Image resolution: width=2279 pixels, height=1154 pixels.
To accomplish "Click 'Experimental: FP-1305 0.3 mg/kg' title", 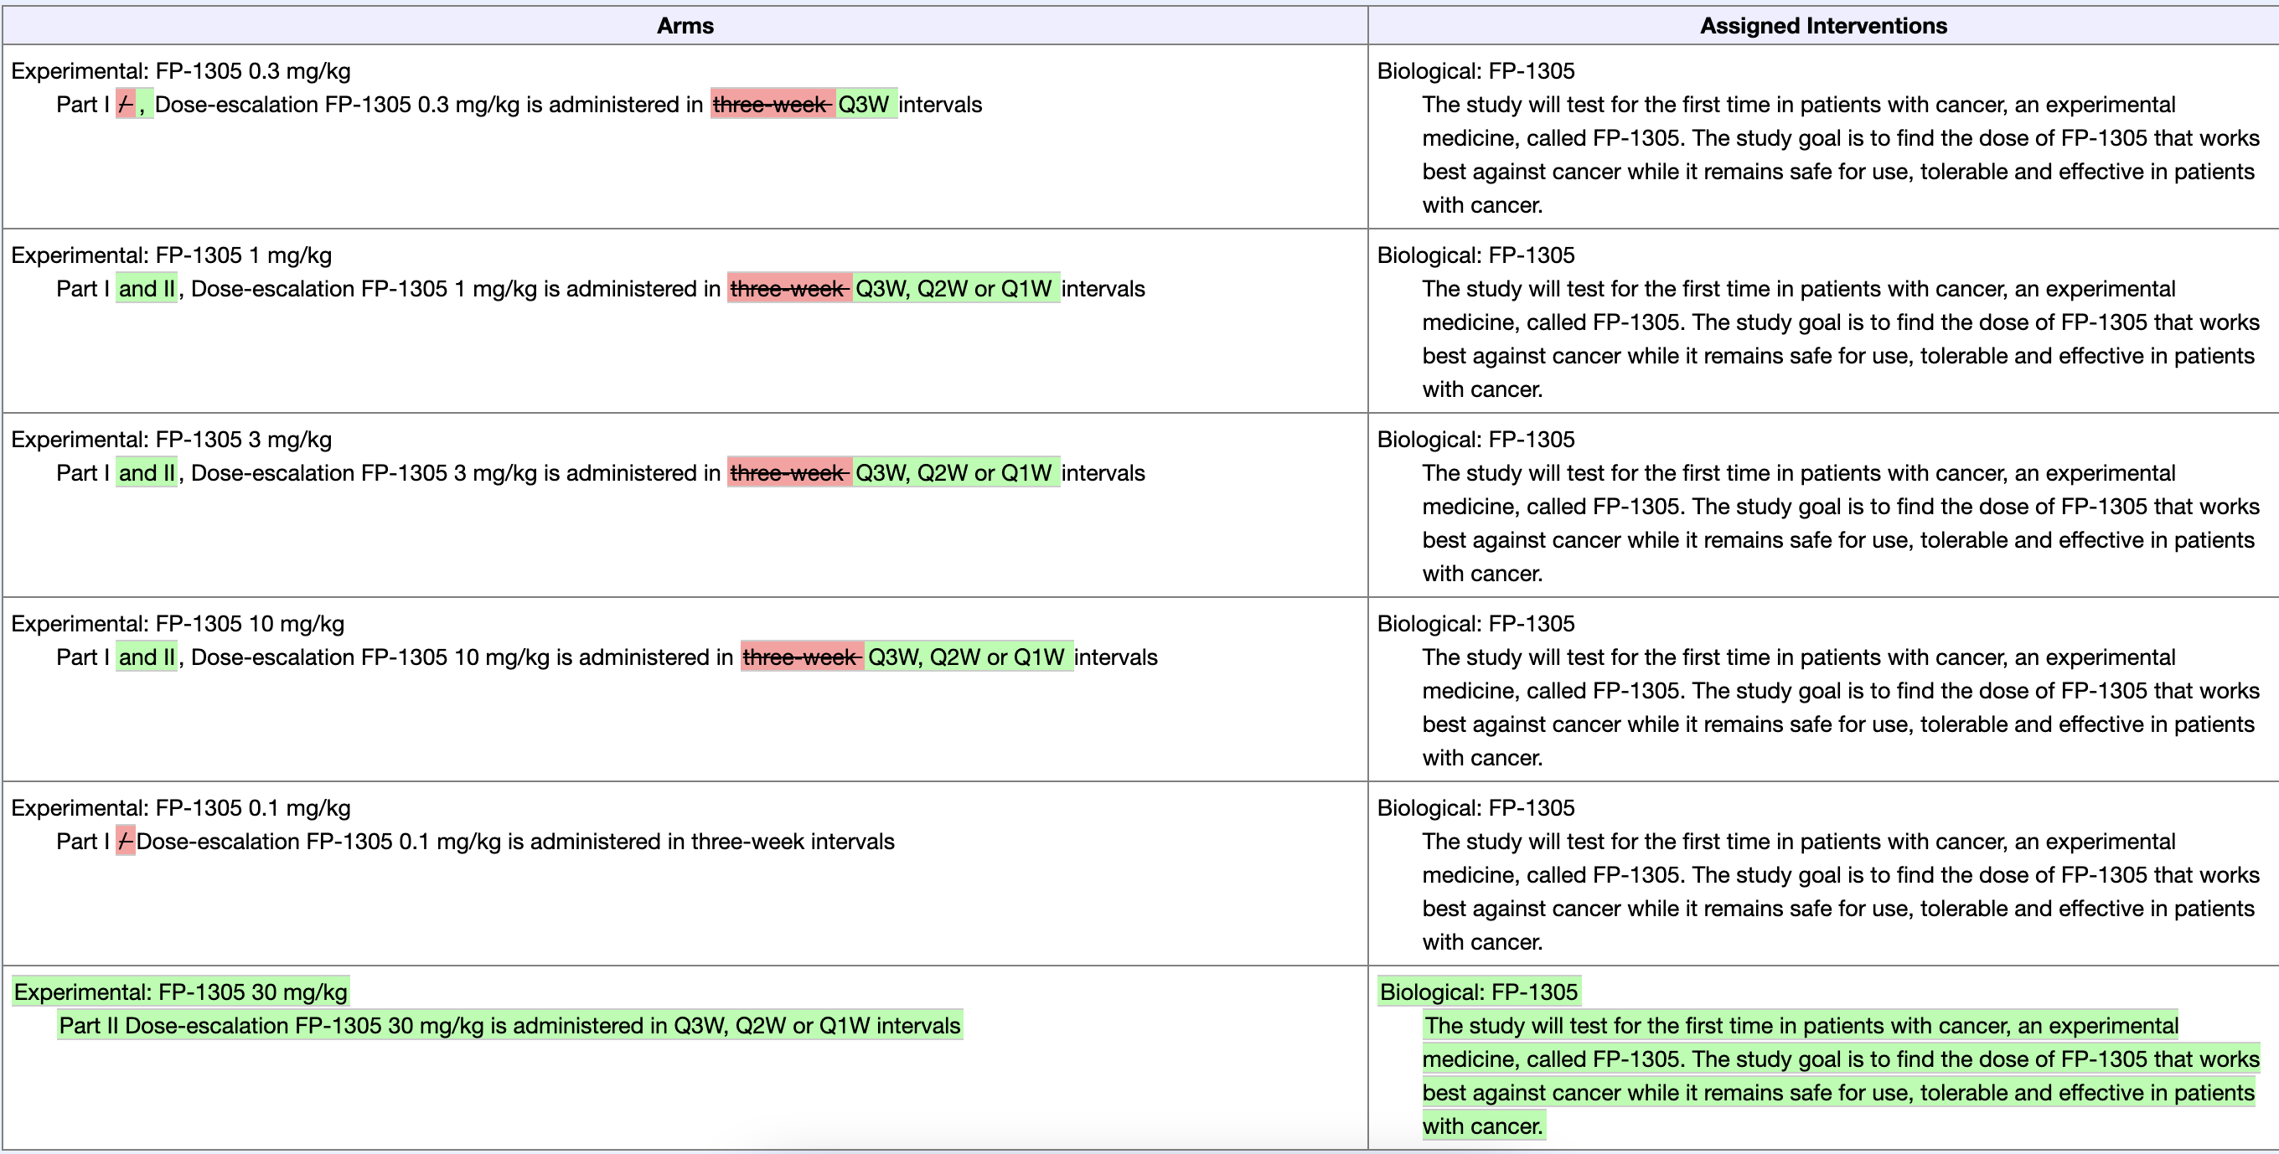I will pyautogui.click(x=180, y=70).
